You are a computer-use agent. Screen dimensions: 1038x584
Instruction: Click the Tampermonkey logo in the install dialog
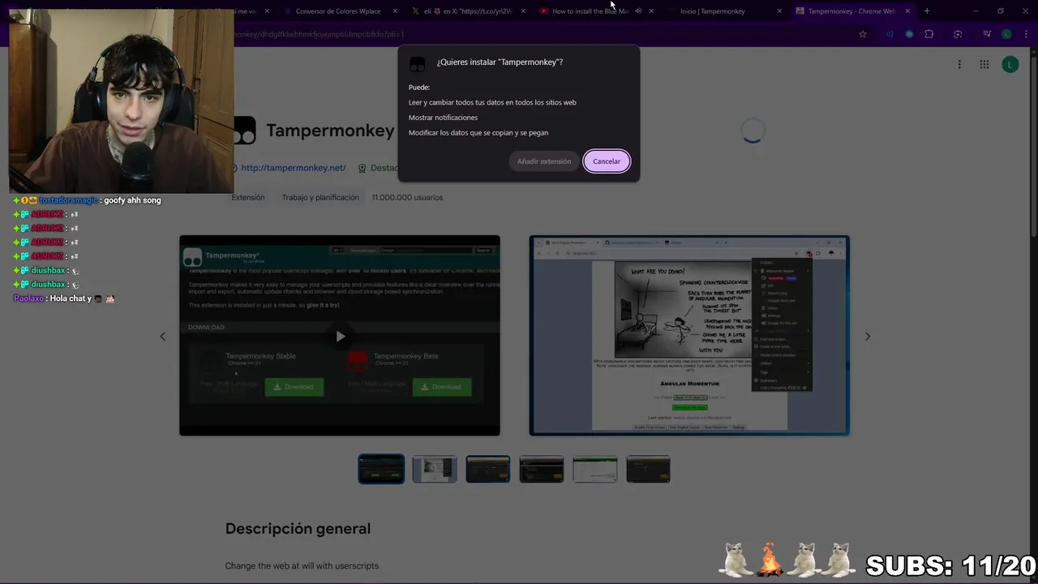coord(418,64)
